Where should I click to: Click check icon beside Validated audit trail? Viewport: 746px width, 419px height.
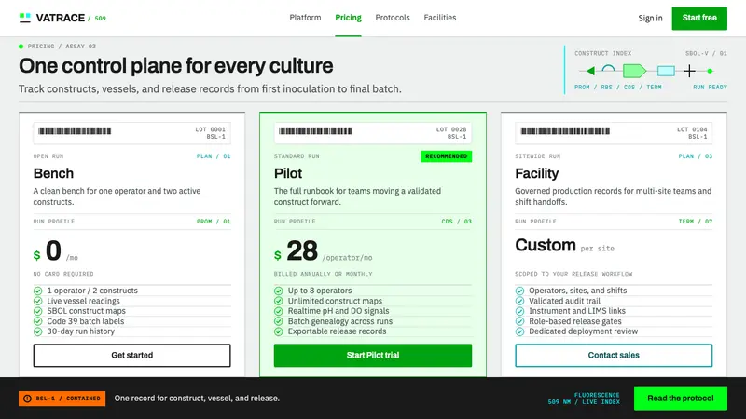519,301
